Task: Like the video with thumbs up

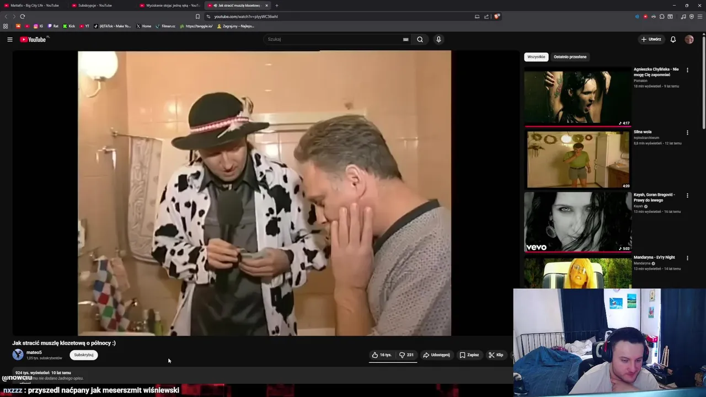Action: click(382, 355)
